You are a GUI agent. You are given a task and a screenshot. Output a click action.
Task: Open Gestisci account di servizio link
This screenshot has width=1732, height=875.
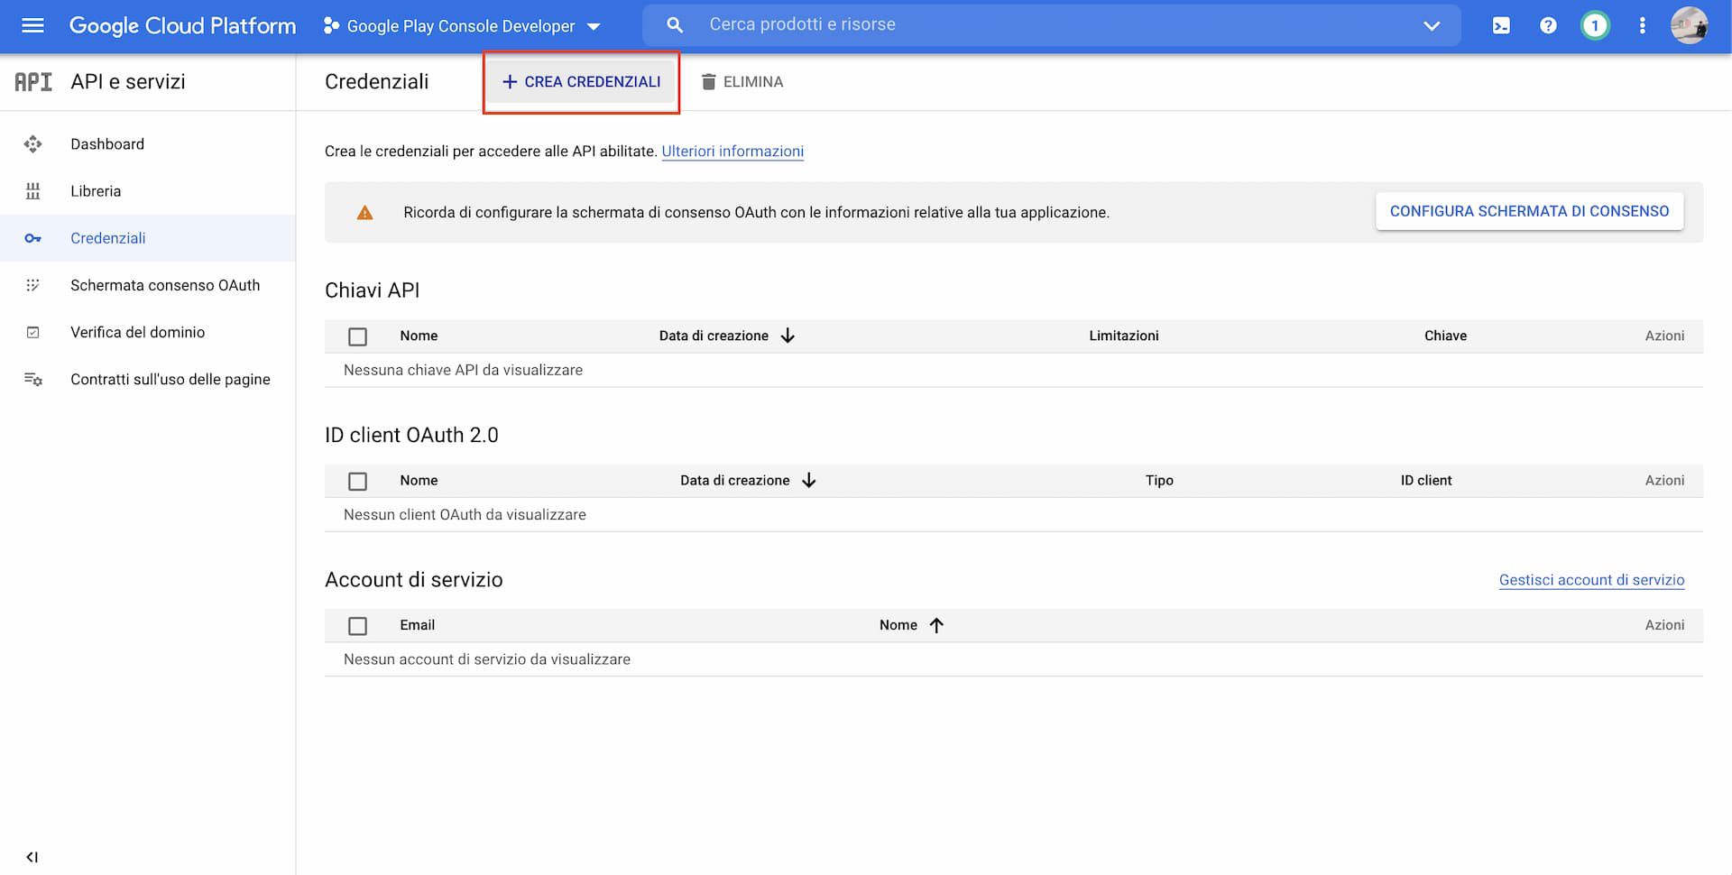click(1591, 580)
